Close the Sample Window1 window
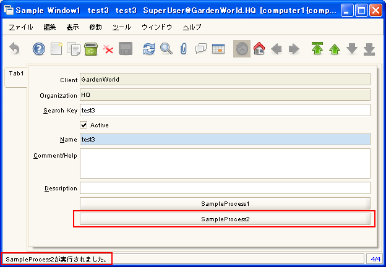 click(x=376, y=10)
